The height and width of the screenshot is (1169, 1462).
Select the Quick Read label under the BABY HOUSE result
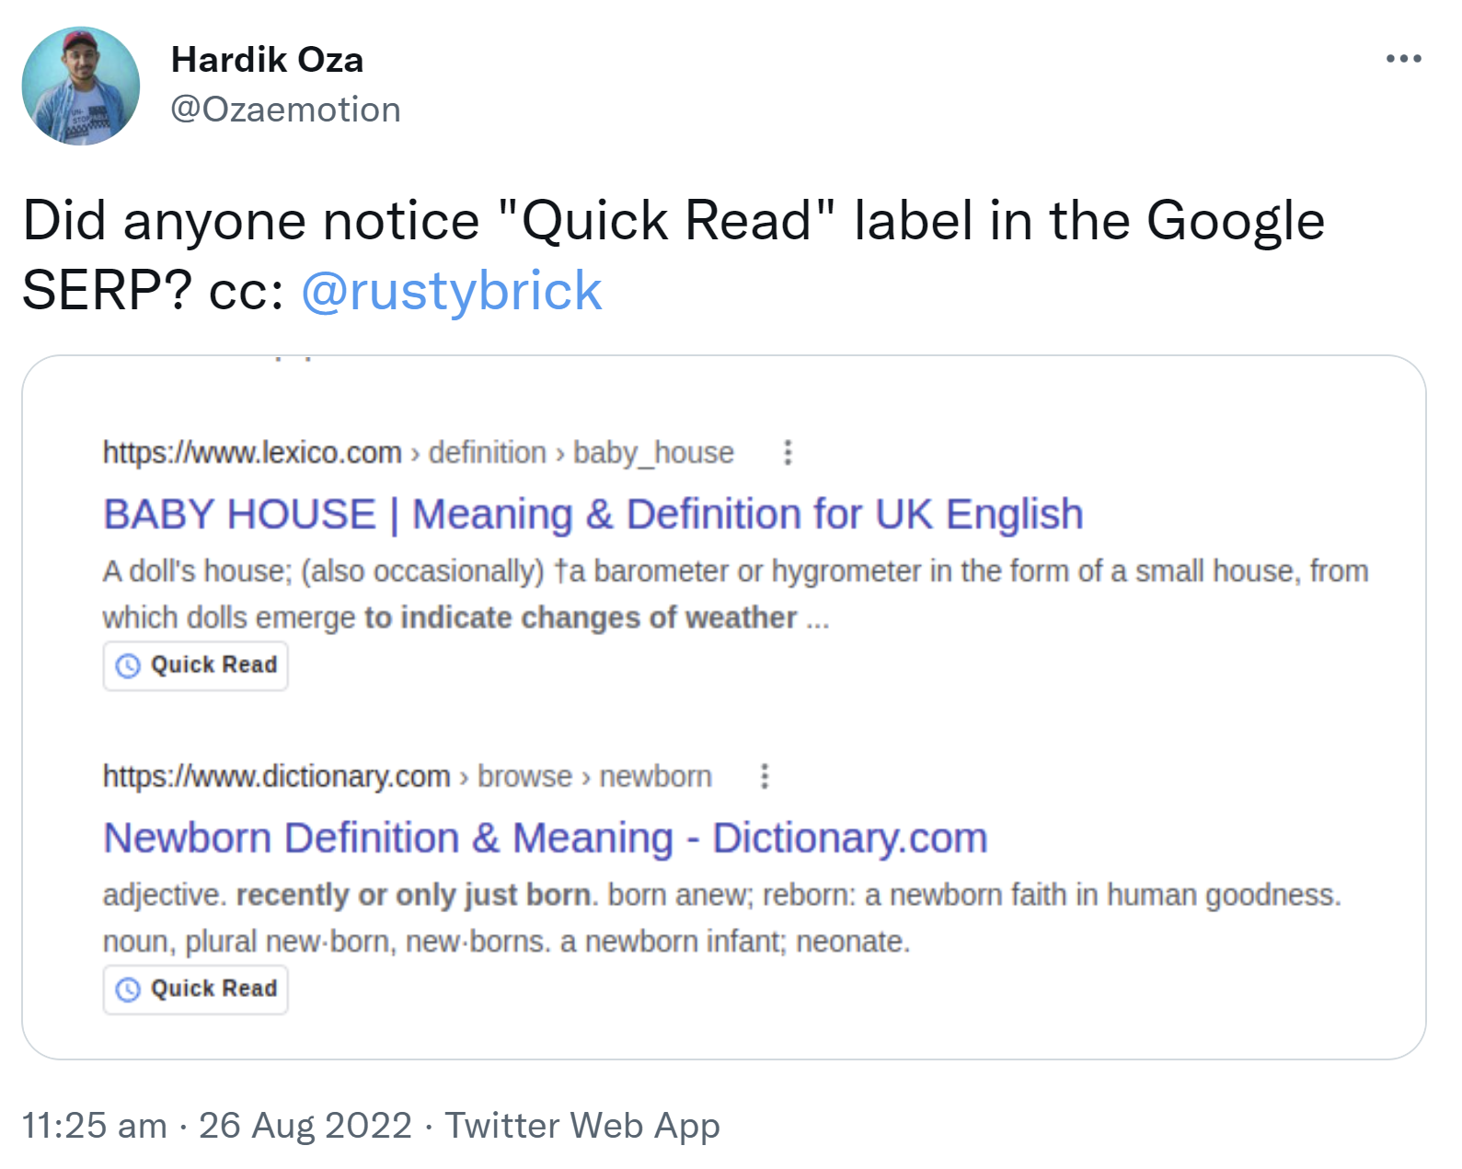[x=195, y=665]
